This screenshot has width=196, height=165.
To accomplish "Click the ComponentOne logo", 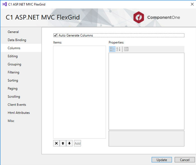I will [157, 17].
